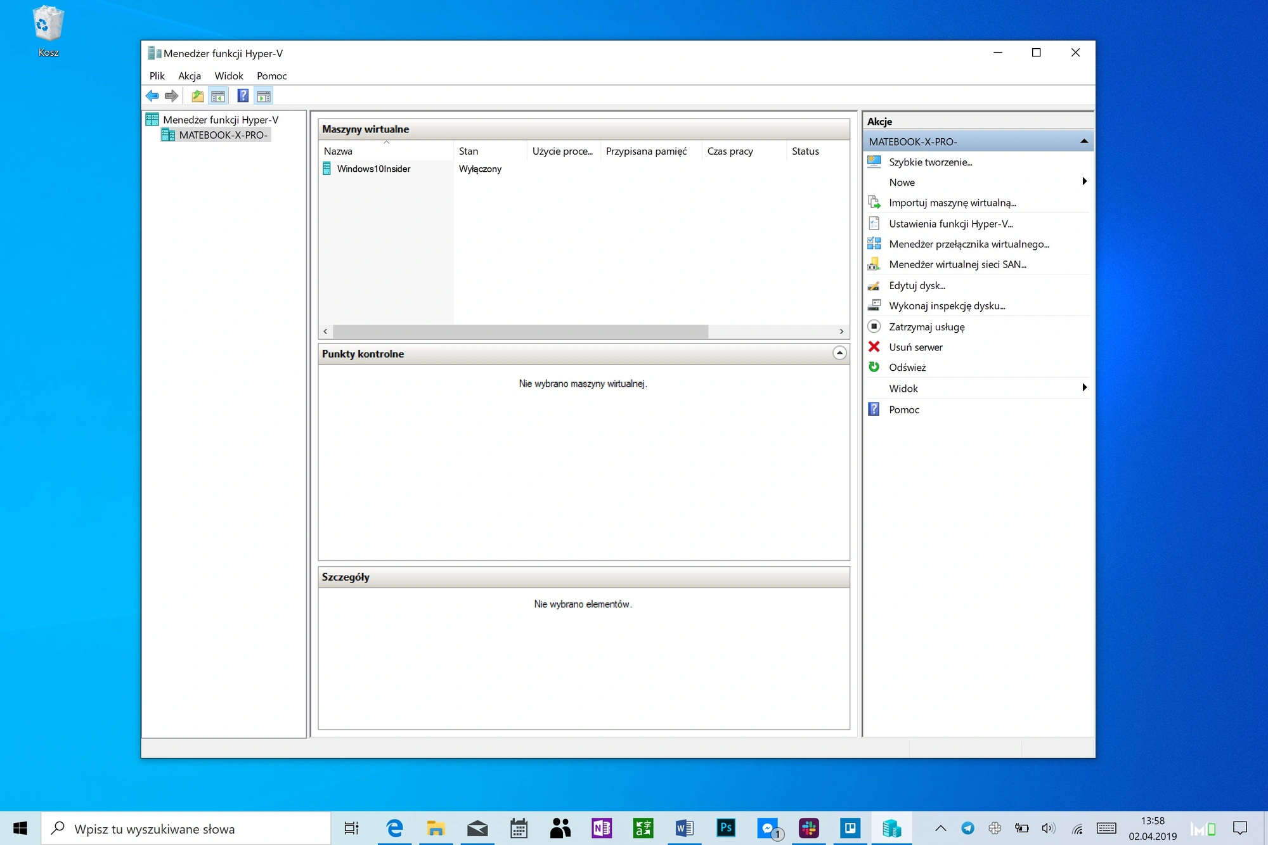
Task: Expand the Nowe submenu arrow
Action: coord(1085,181)
